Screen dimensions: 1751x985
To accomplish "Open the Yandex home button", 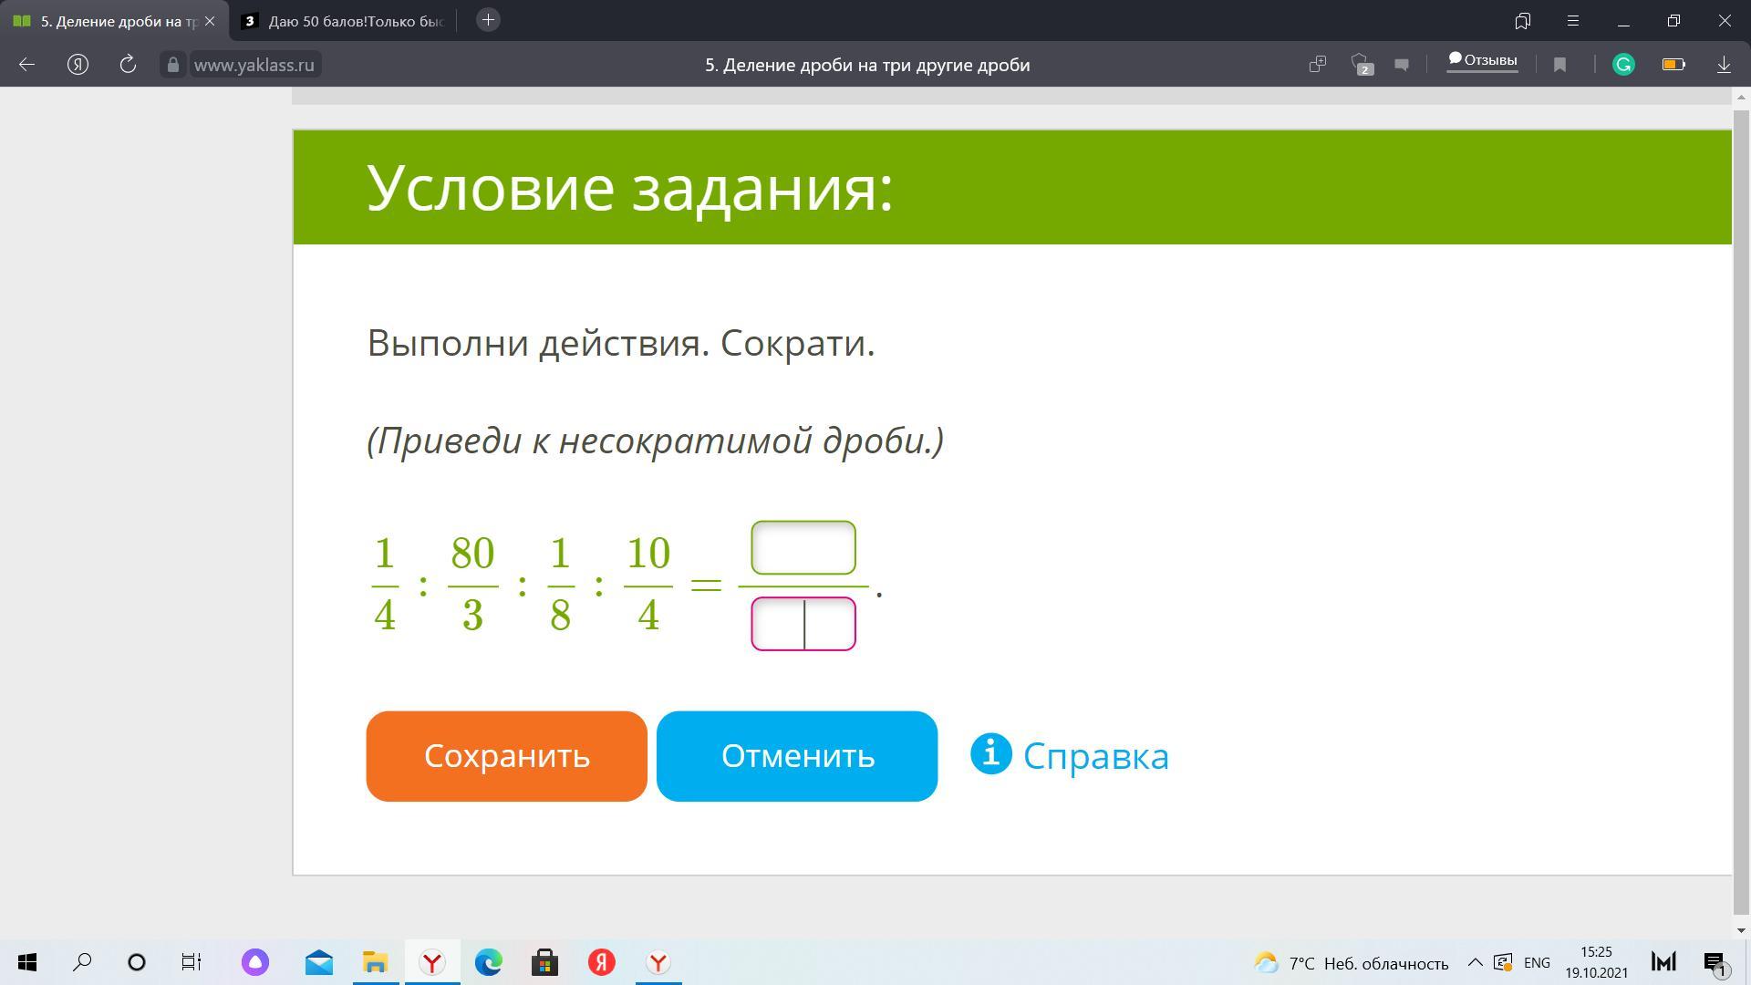I will tap(78, 65).
